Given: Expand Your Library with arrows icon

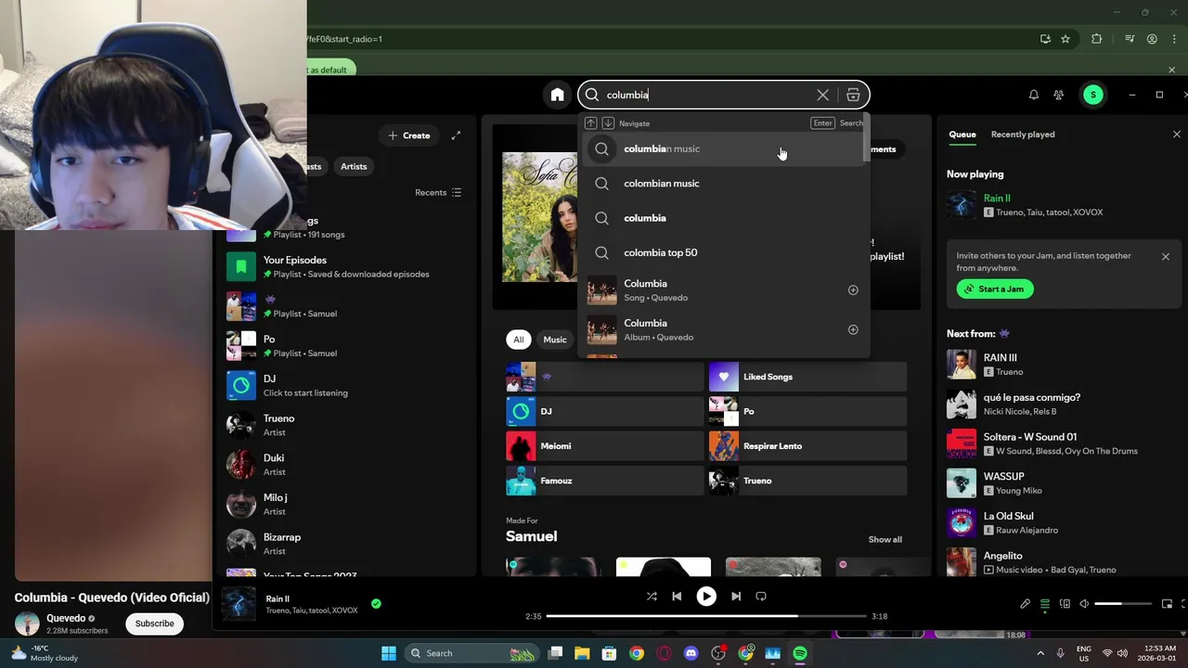Looking at the screenshot, I should point(456,135).
